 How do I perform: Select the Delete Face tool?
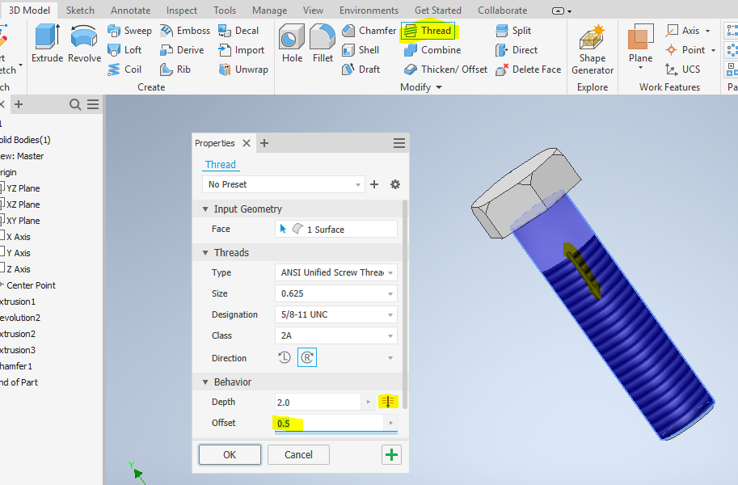point(529,70)
